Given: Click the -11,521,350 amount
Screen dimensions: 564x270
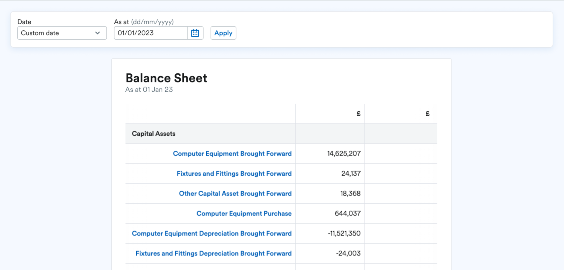Looking at the screenshot, I should (x=344, y=234).
